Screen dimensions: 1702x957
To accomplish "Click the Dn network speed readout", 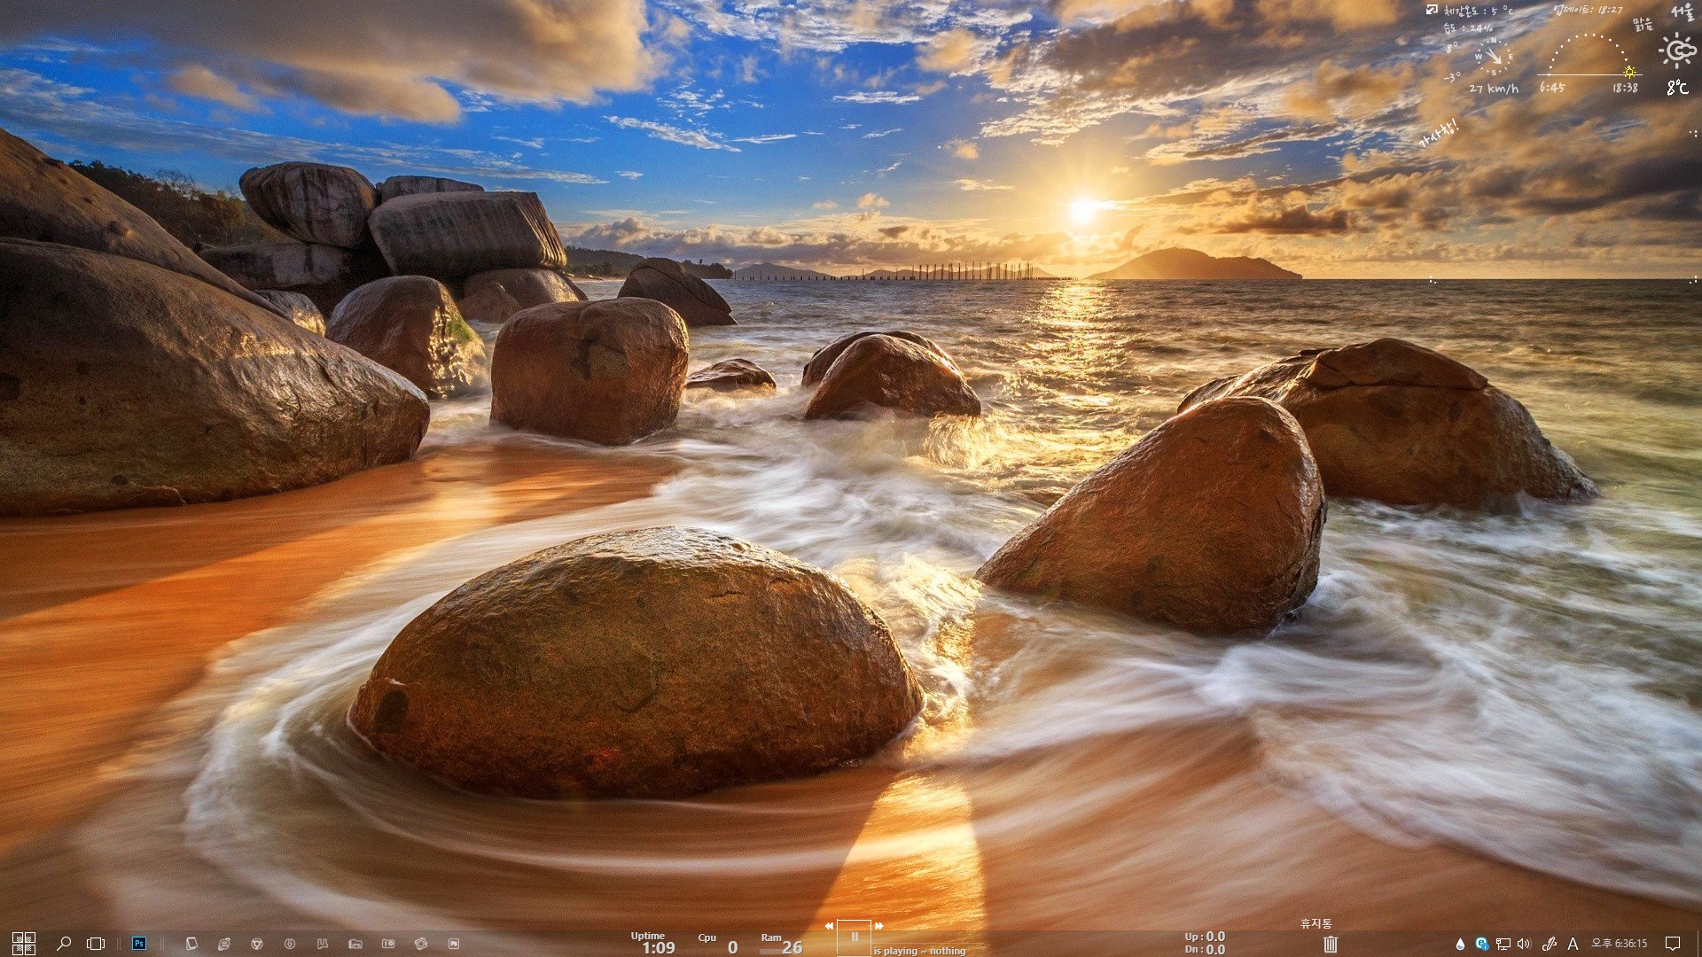I will click(1205, 949).
